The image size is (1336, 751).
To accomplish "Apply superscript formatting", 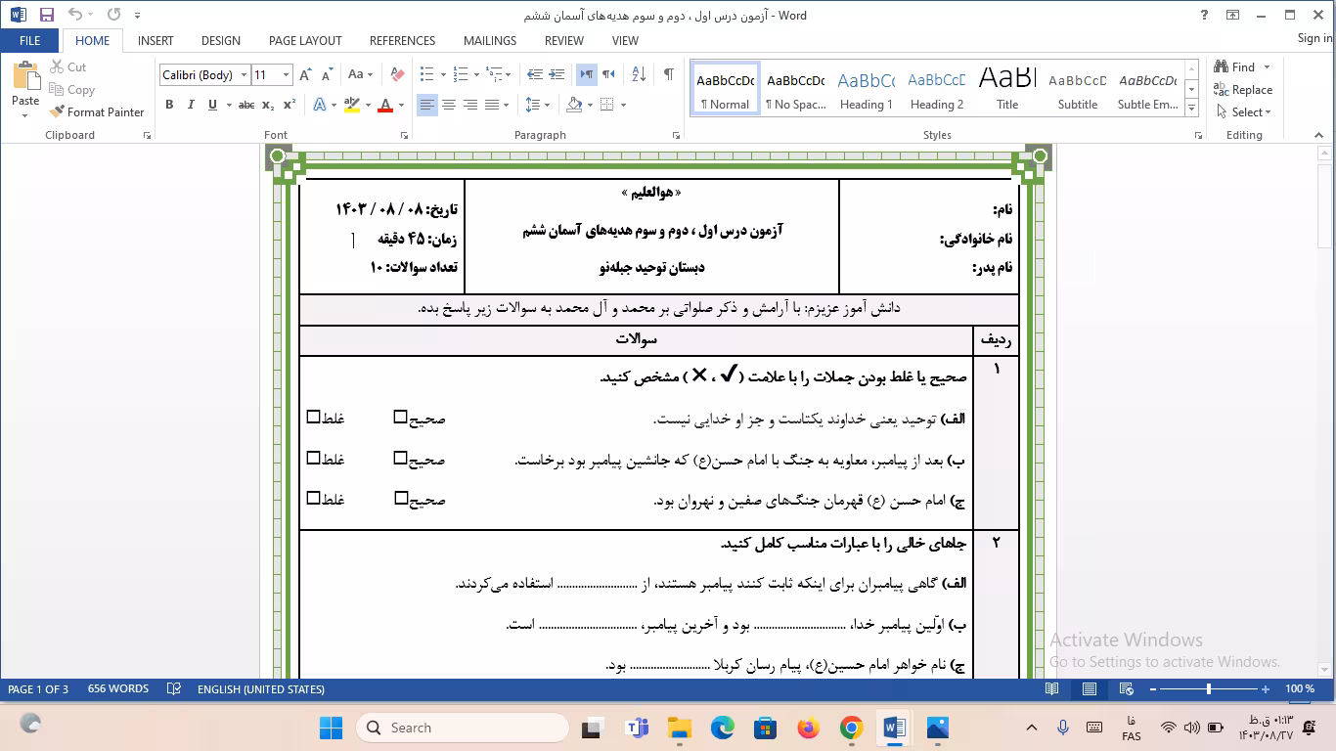I will pyautogui.click(x=289, y=105).
